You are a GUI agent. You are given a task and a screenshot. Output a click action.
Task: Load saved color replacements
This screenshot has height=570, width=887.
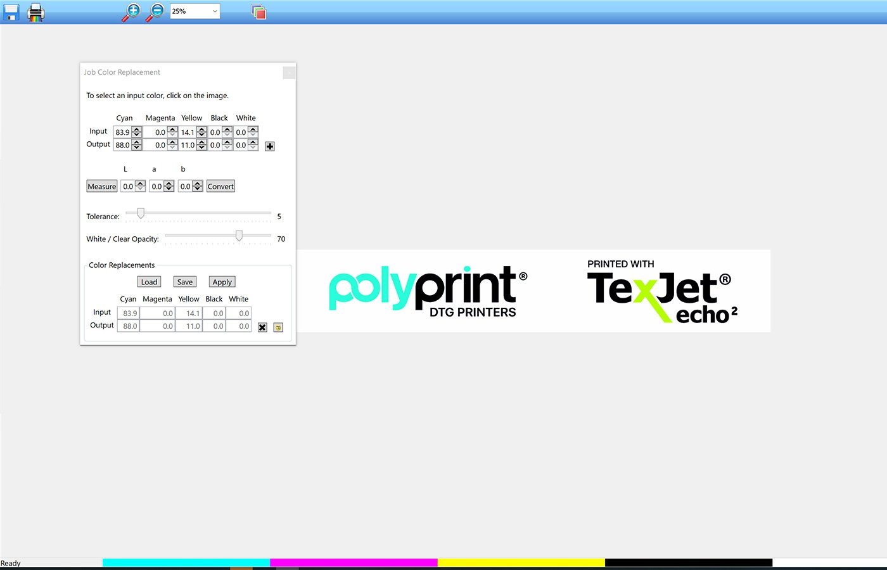click(x=149, y=281)
